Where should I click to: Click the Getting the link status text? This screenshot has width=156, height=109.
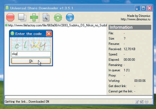click(x=27, y=102)
